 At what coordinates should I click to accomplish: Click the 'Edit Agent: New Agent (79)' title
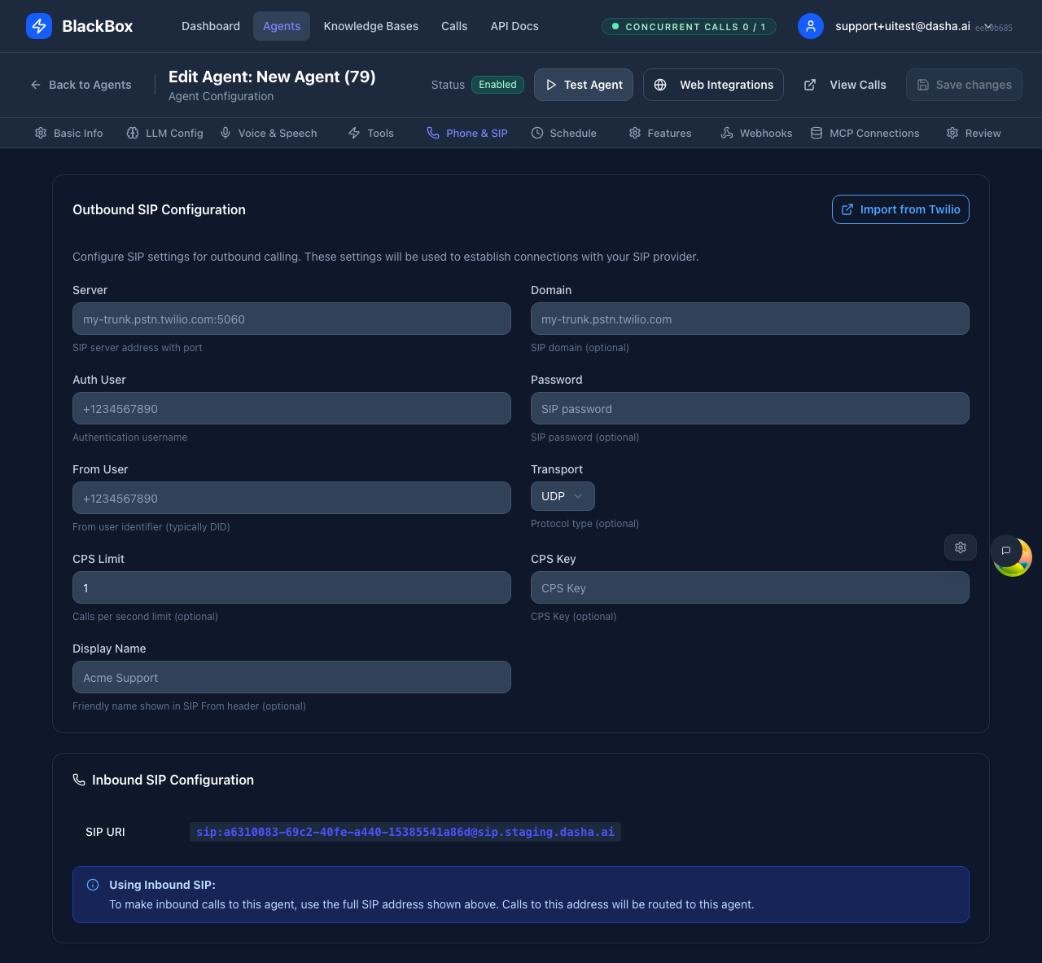[272, 77]
